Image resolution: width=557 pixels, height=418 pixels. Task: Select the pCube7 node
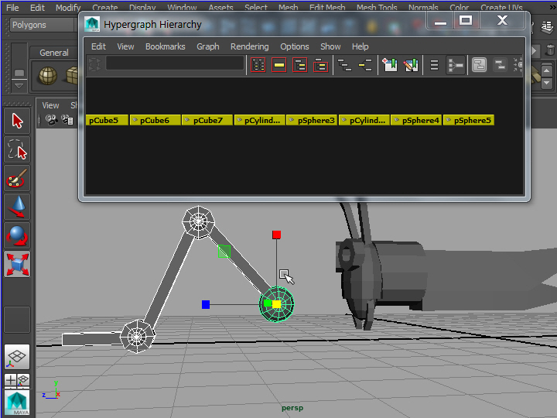[x=207, y=120]
